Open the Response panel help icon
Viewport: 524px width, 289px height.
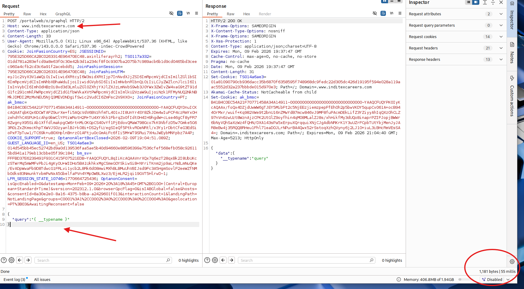click(207, 260)
